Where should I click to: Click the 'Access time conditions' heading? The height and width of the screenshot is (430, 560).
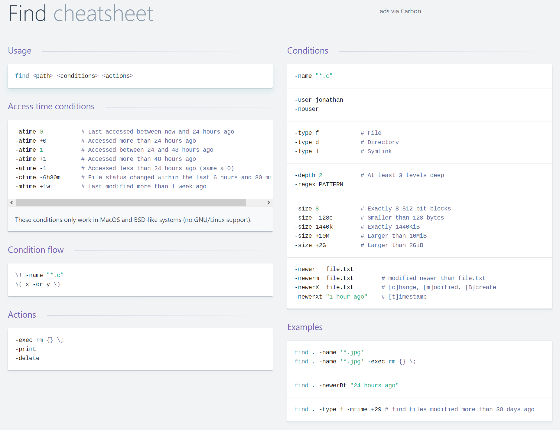tap(51, 106)
